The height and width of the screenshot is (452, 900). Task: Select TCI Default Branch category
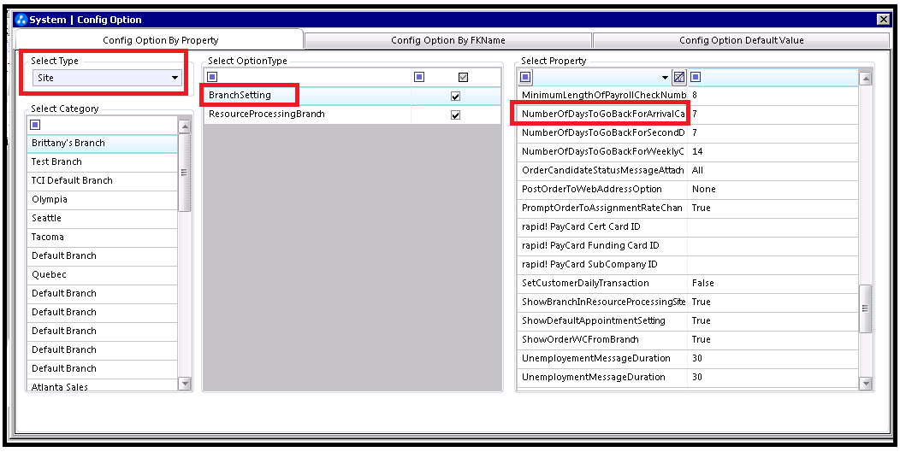102,180
